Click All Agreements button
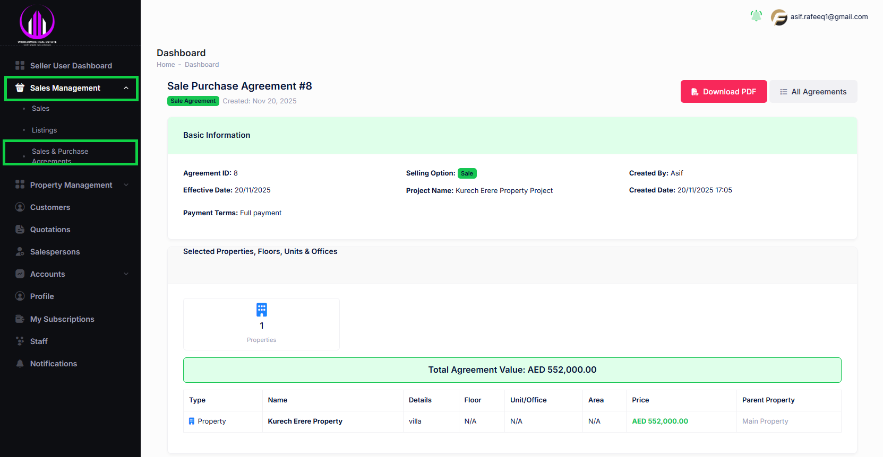 click(x=813, y=92)
